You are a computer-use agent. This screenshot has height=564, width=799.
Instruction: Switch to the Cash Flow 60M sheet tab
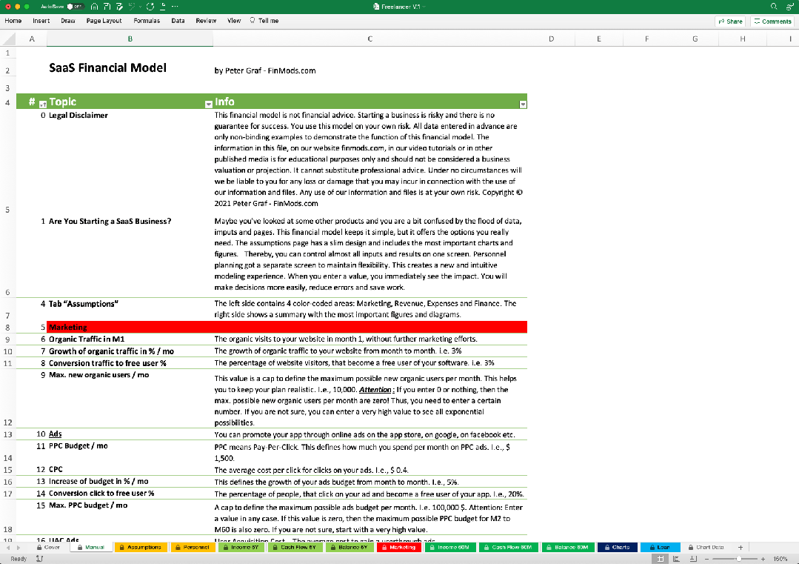[x=508, y=547]
